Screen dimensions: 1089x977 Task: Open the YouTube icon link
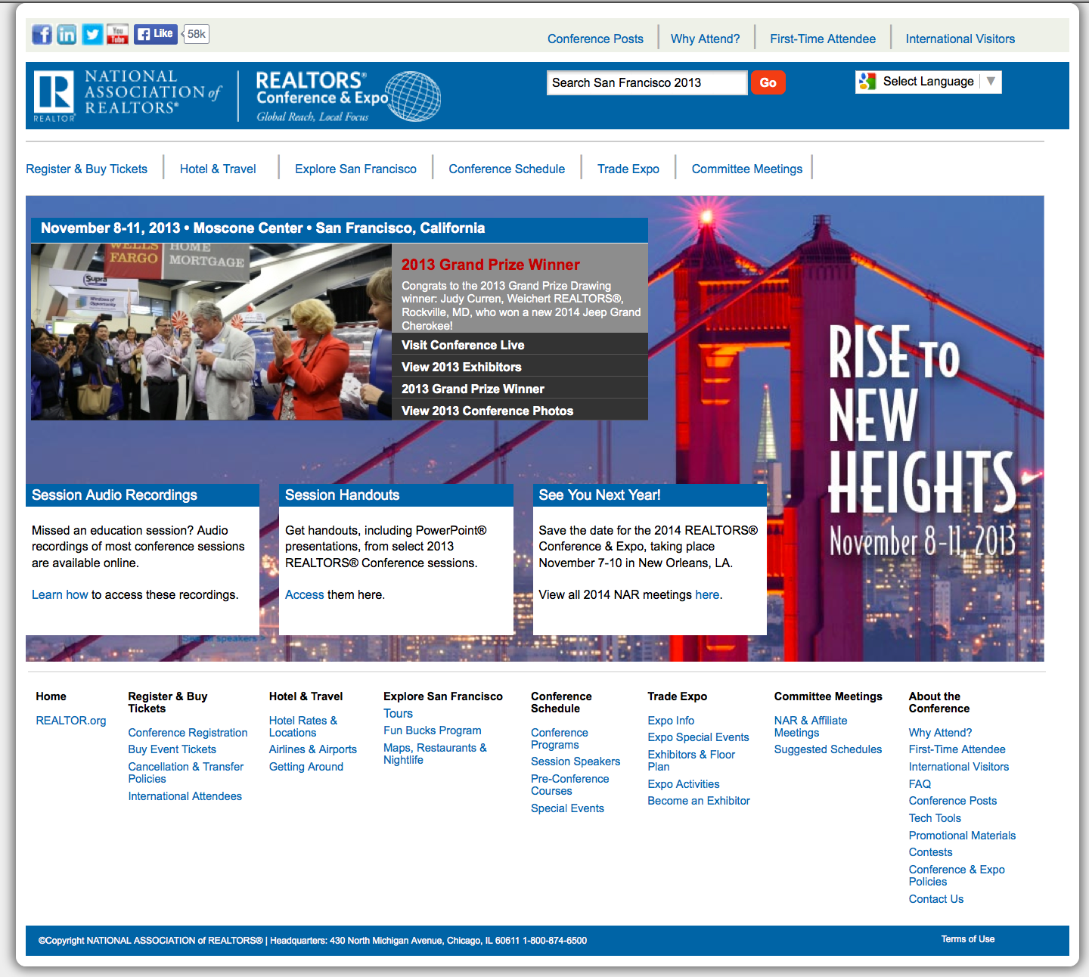117,34
